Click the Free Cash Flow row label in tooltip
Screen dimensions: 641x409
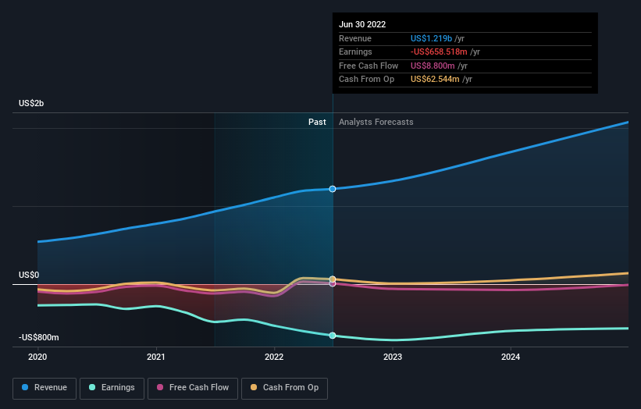point(369,66)
